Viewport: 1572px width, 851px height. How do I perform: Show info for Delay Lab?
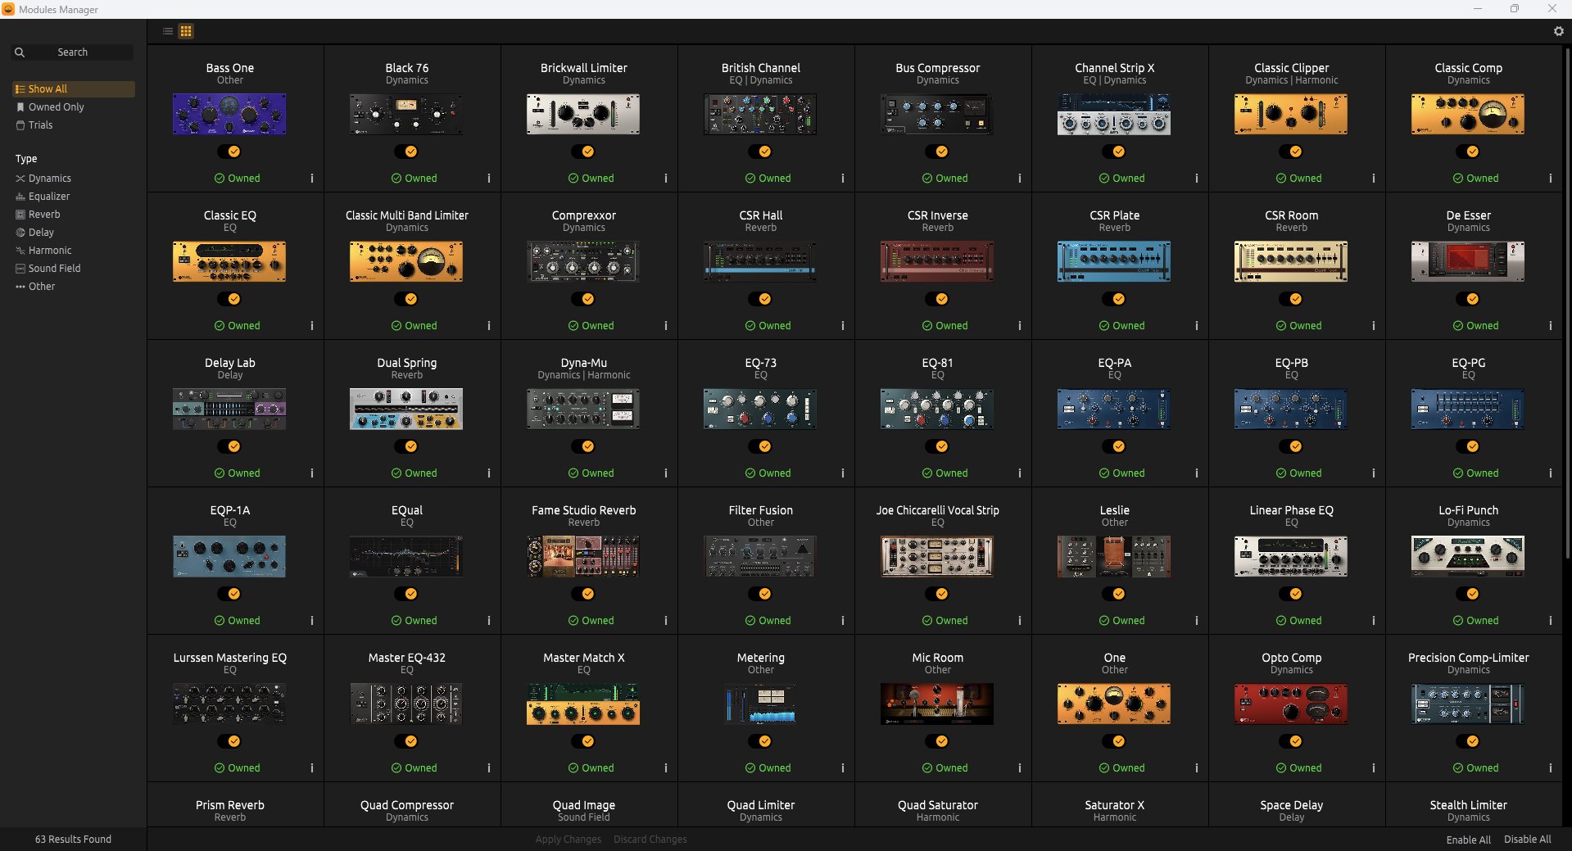click(312, 473)
